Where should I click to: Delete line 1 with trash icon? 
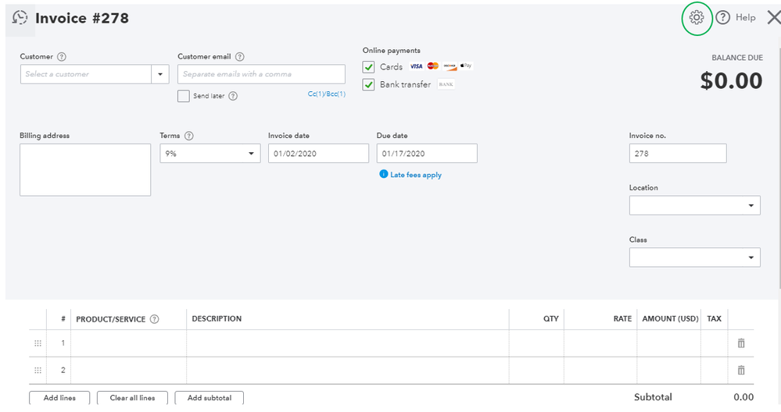point(741,343)
